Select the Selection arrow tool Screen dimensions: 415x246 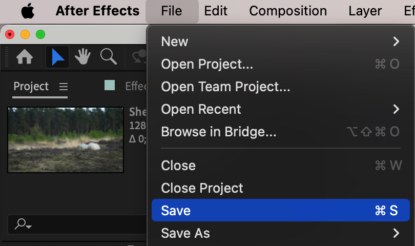coord(57,57)
